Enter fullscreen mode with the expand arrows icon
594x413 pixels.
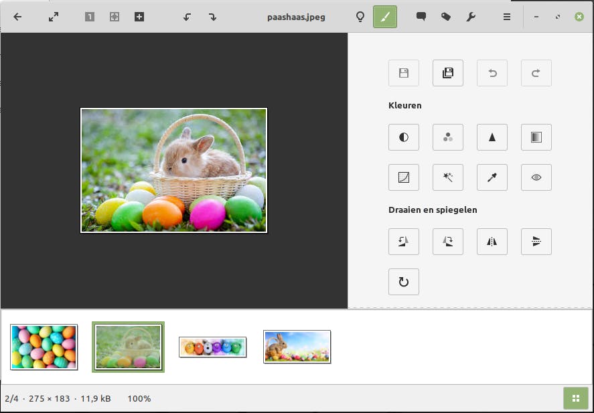54,17
